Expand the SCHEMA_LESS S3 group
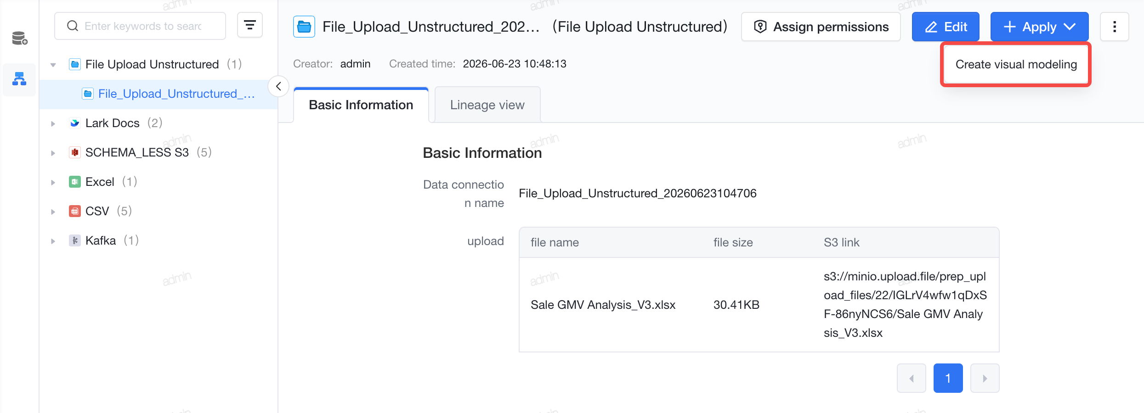Image resolution: width=1144 pixels, height=413 pixels. (53, 153)
